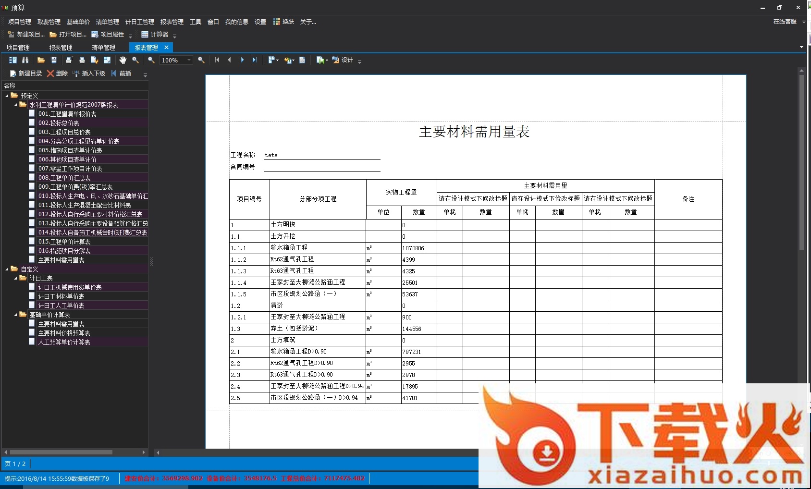Click the hand pan tool icon
Viewport: 811px width, 489px height.
123,60
